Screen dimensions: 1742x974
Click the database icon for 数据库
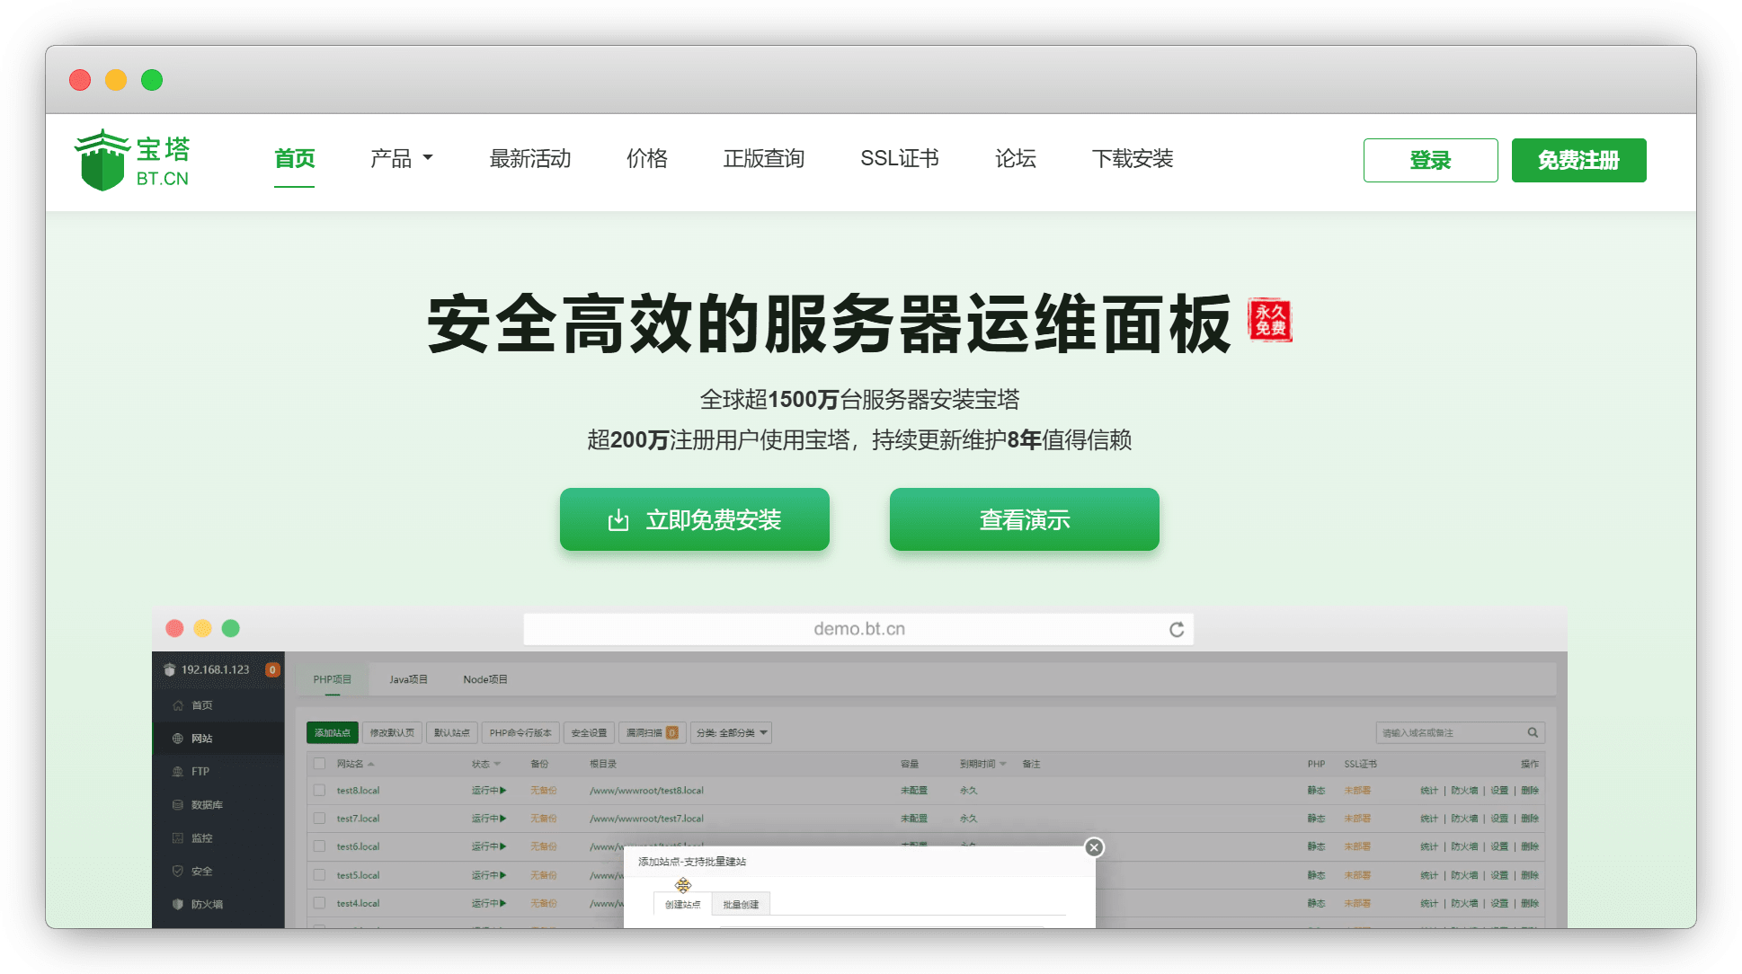[178, 805]
